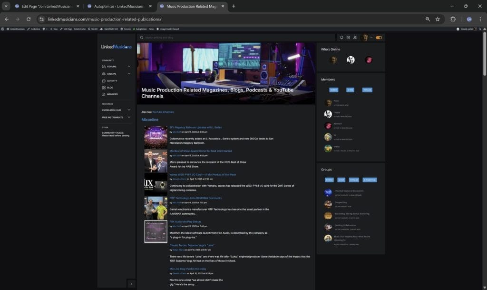This screenshot has width=487, height=290.
Task: Expand the Groups submenu chevron
Action: 129,74
